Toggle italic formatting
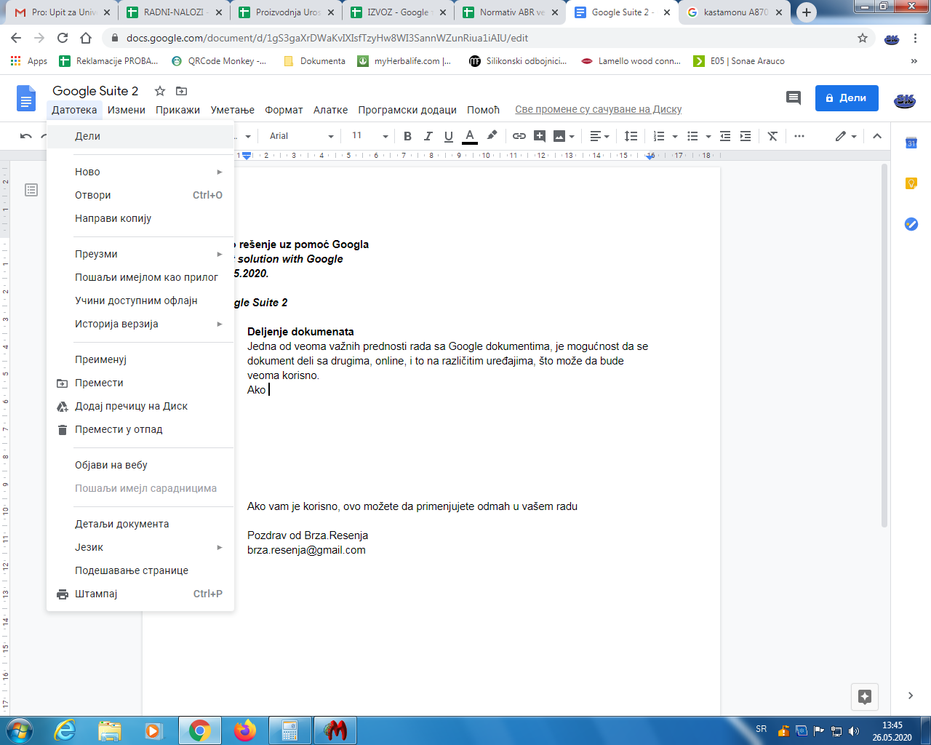The image size is (931, 745). point(428,136)
